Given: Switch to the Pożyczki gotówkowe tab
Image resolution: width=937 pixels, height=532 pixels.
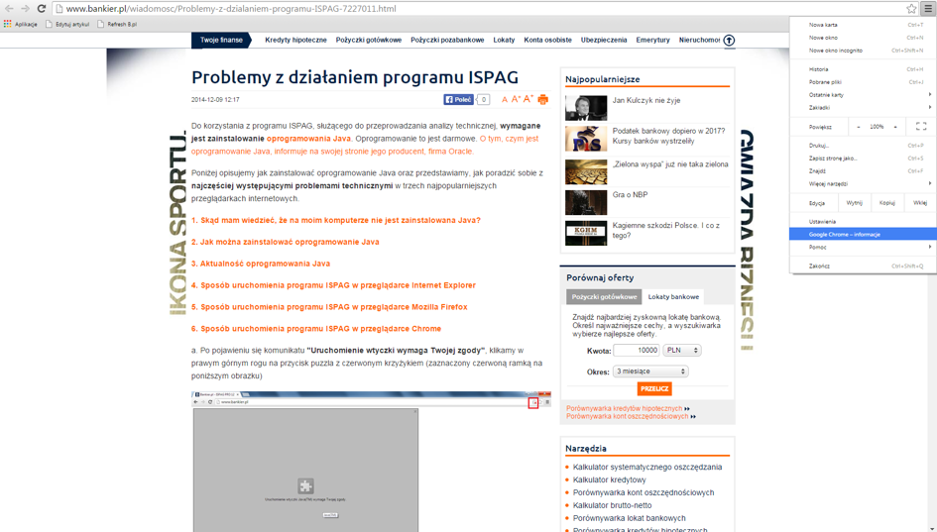Looking at the screenshot, I should [604, 297].
